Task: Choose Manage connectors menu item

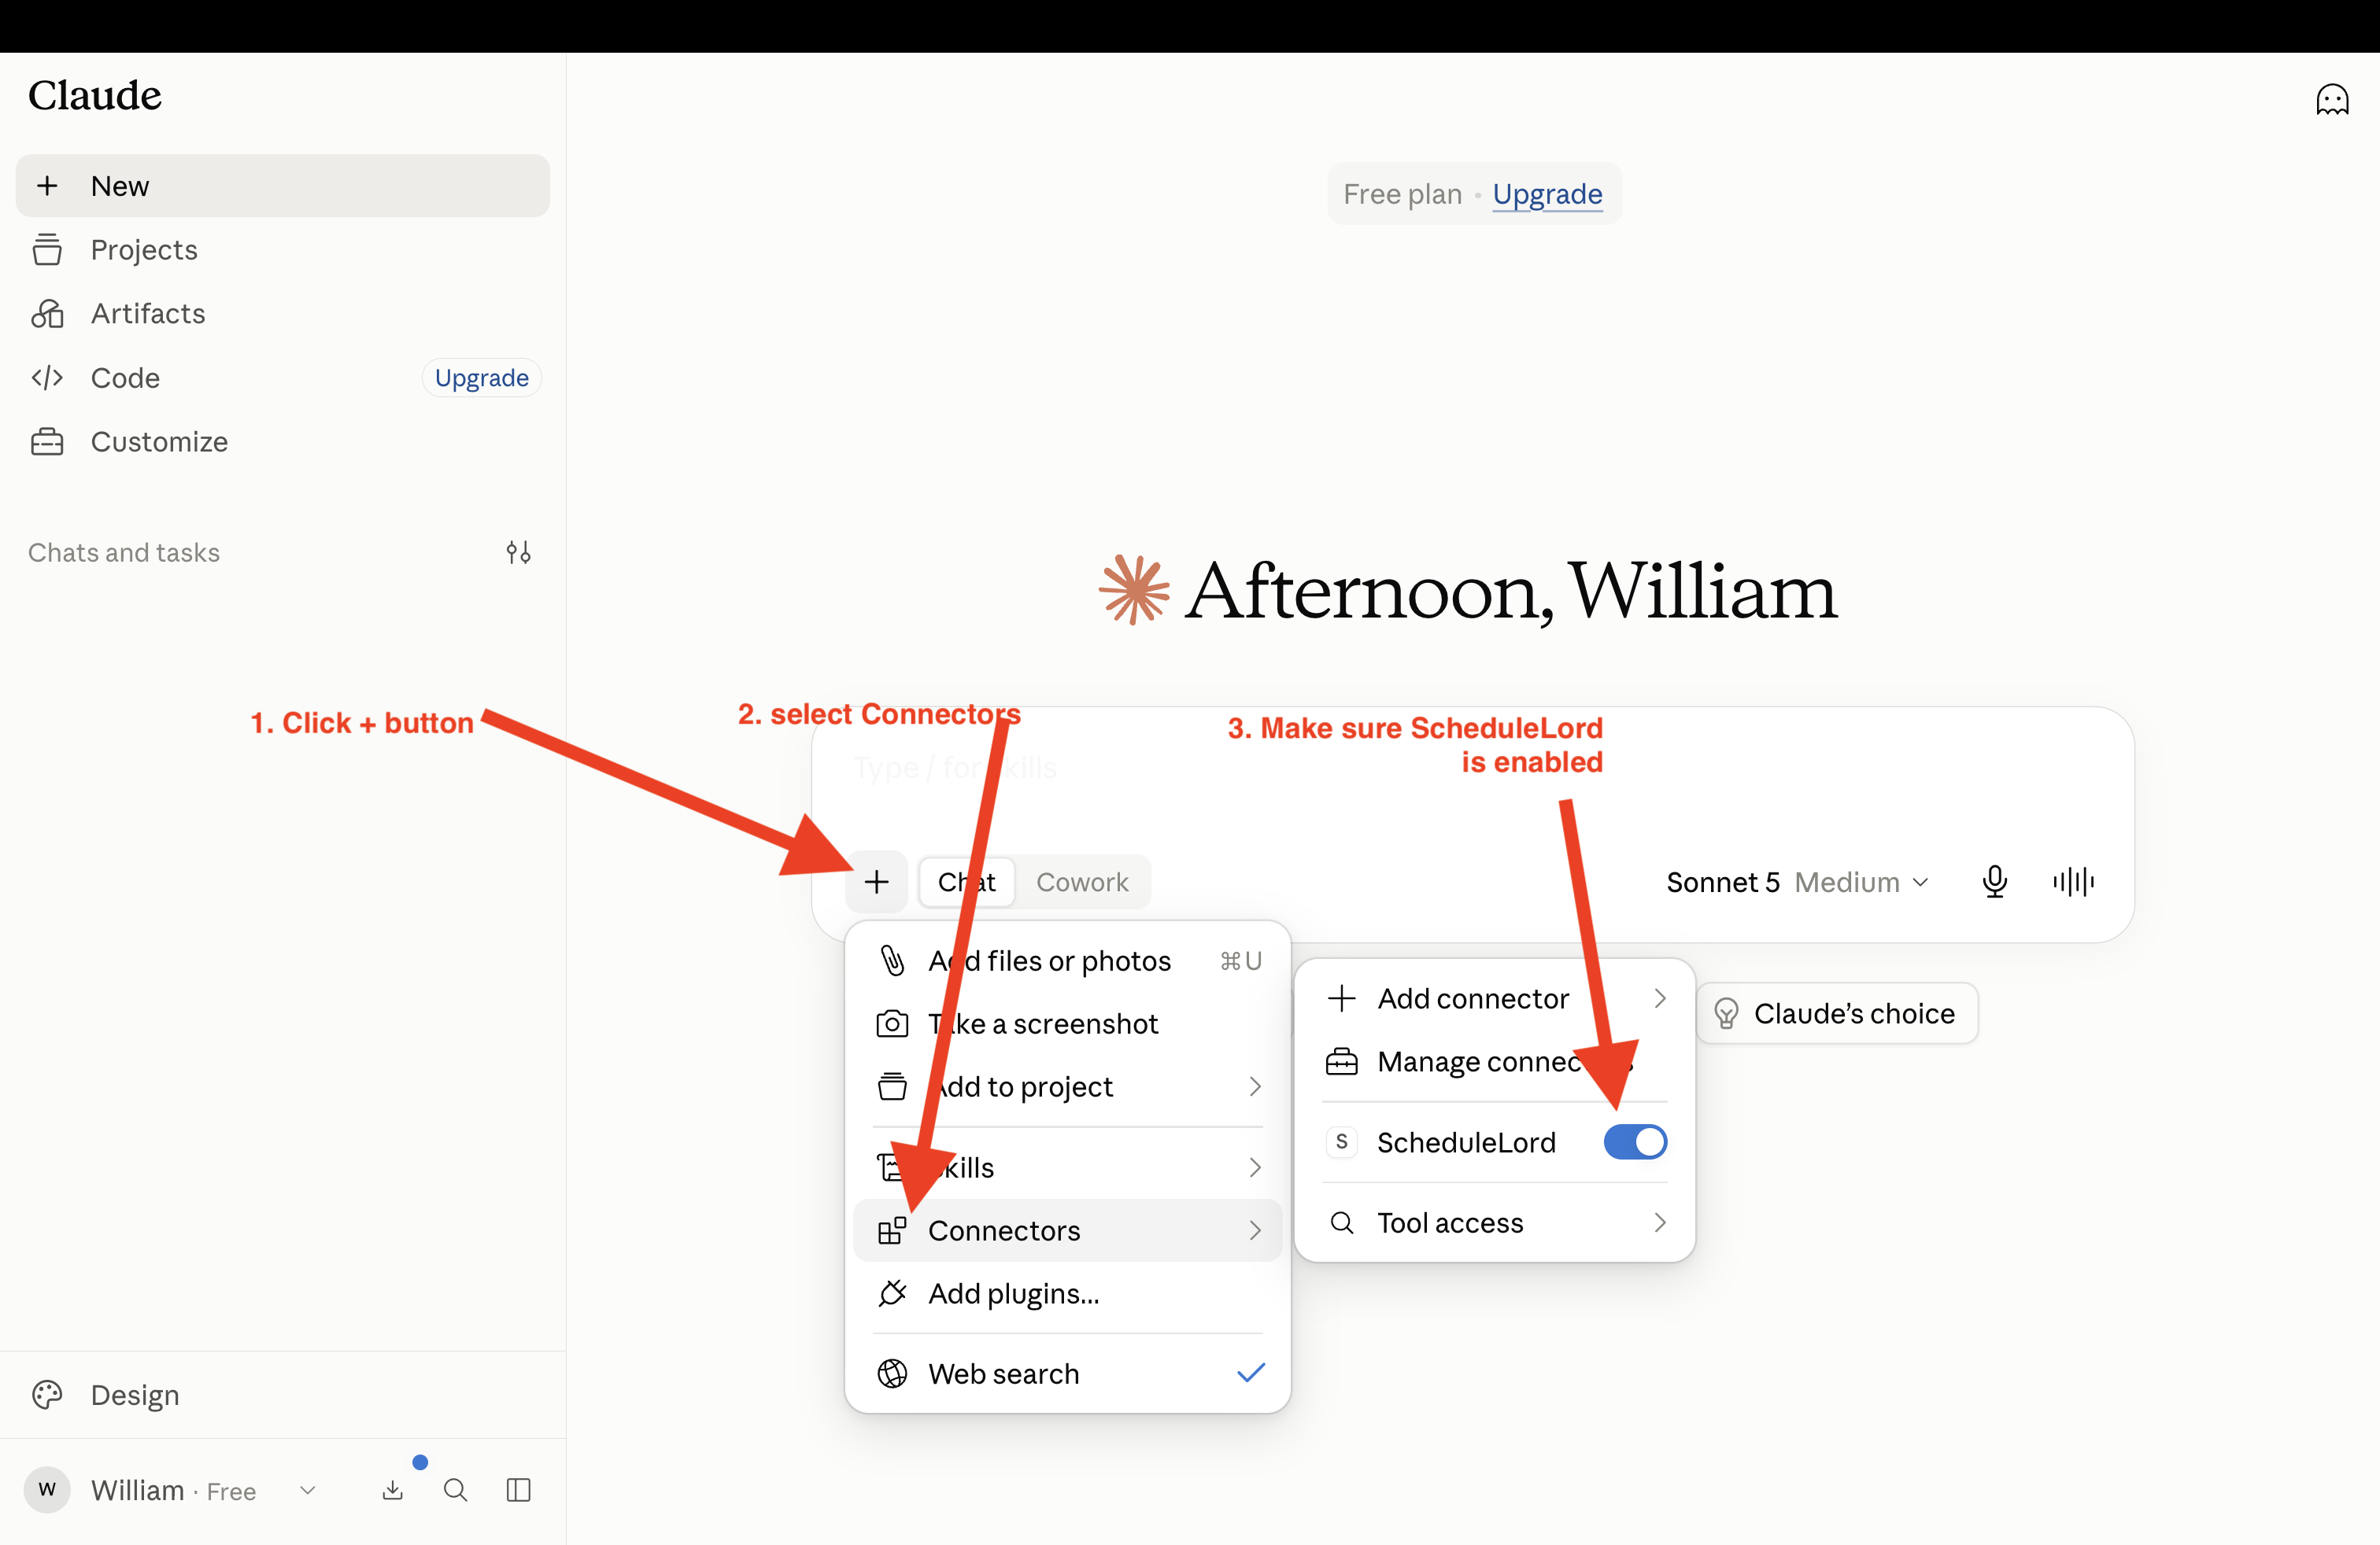Action: coord(1495,1061)
